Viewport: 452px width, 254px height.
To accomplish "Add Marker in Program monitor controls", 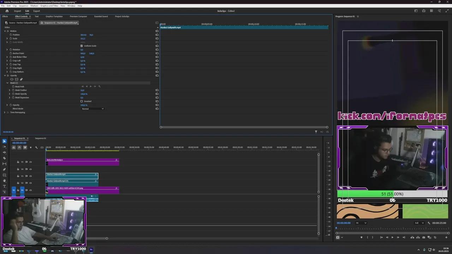I will [x=362, y=237].
